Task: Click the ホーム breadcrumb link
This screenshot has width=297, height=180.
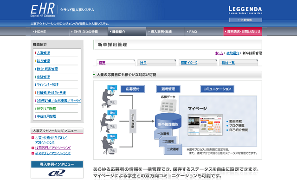Action: point(219,53)
